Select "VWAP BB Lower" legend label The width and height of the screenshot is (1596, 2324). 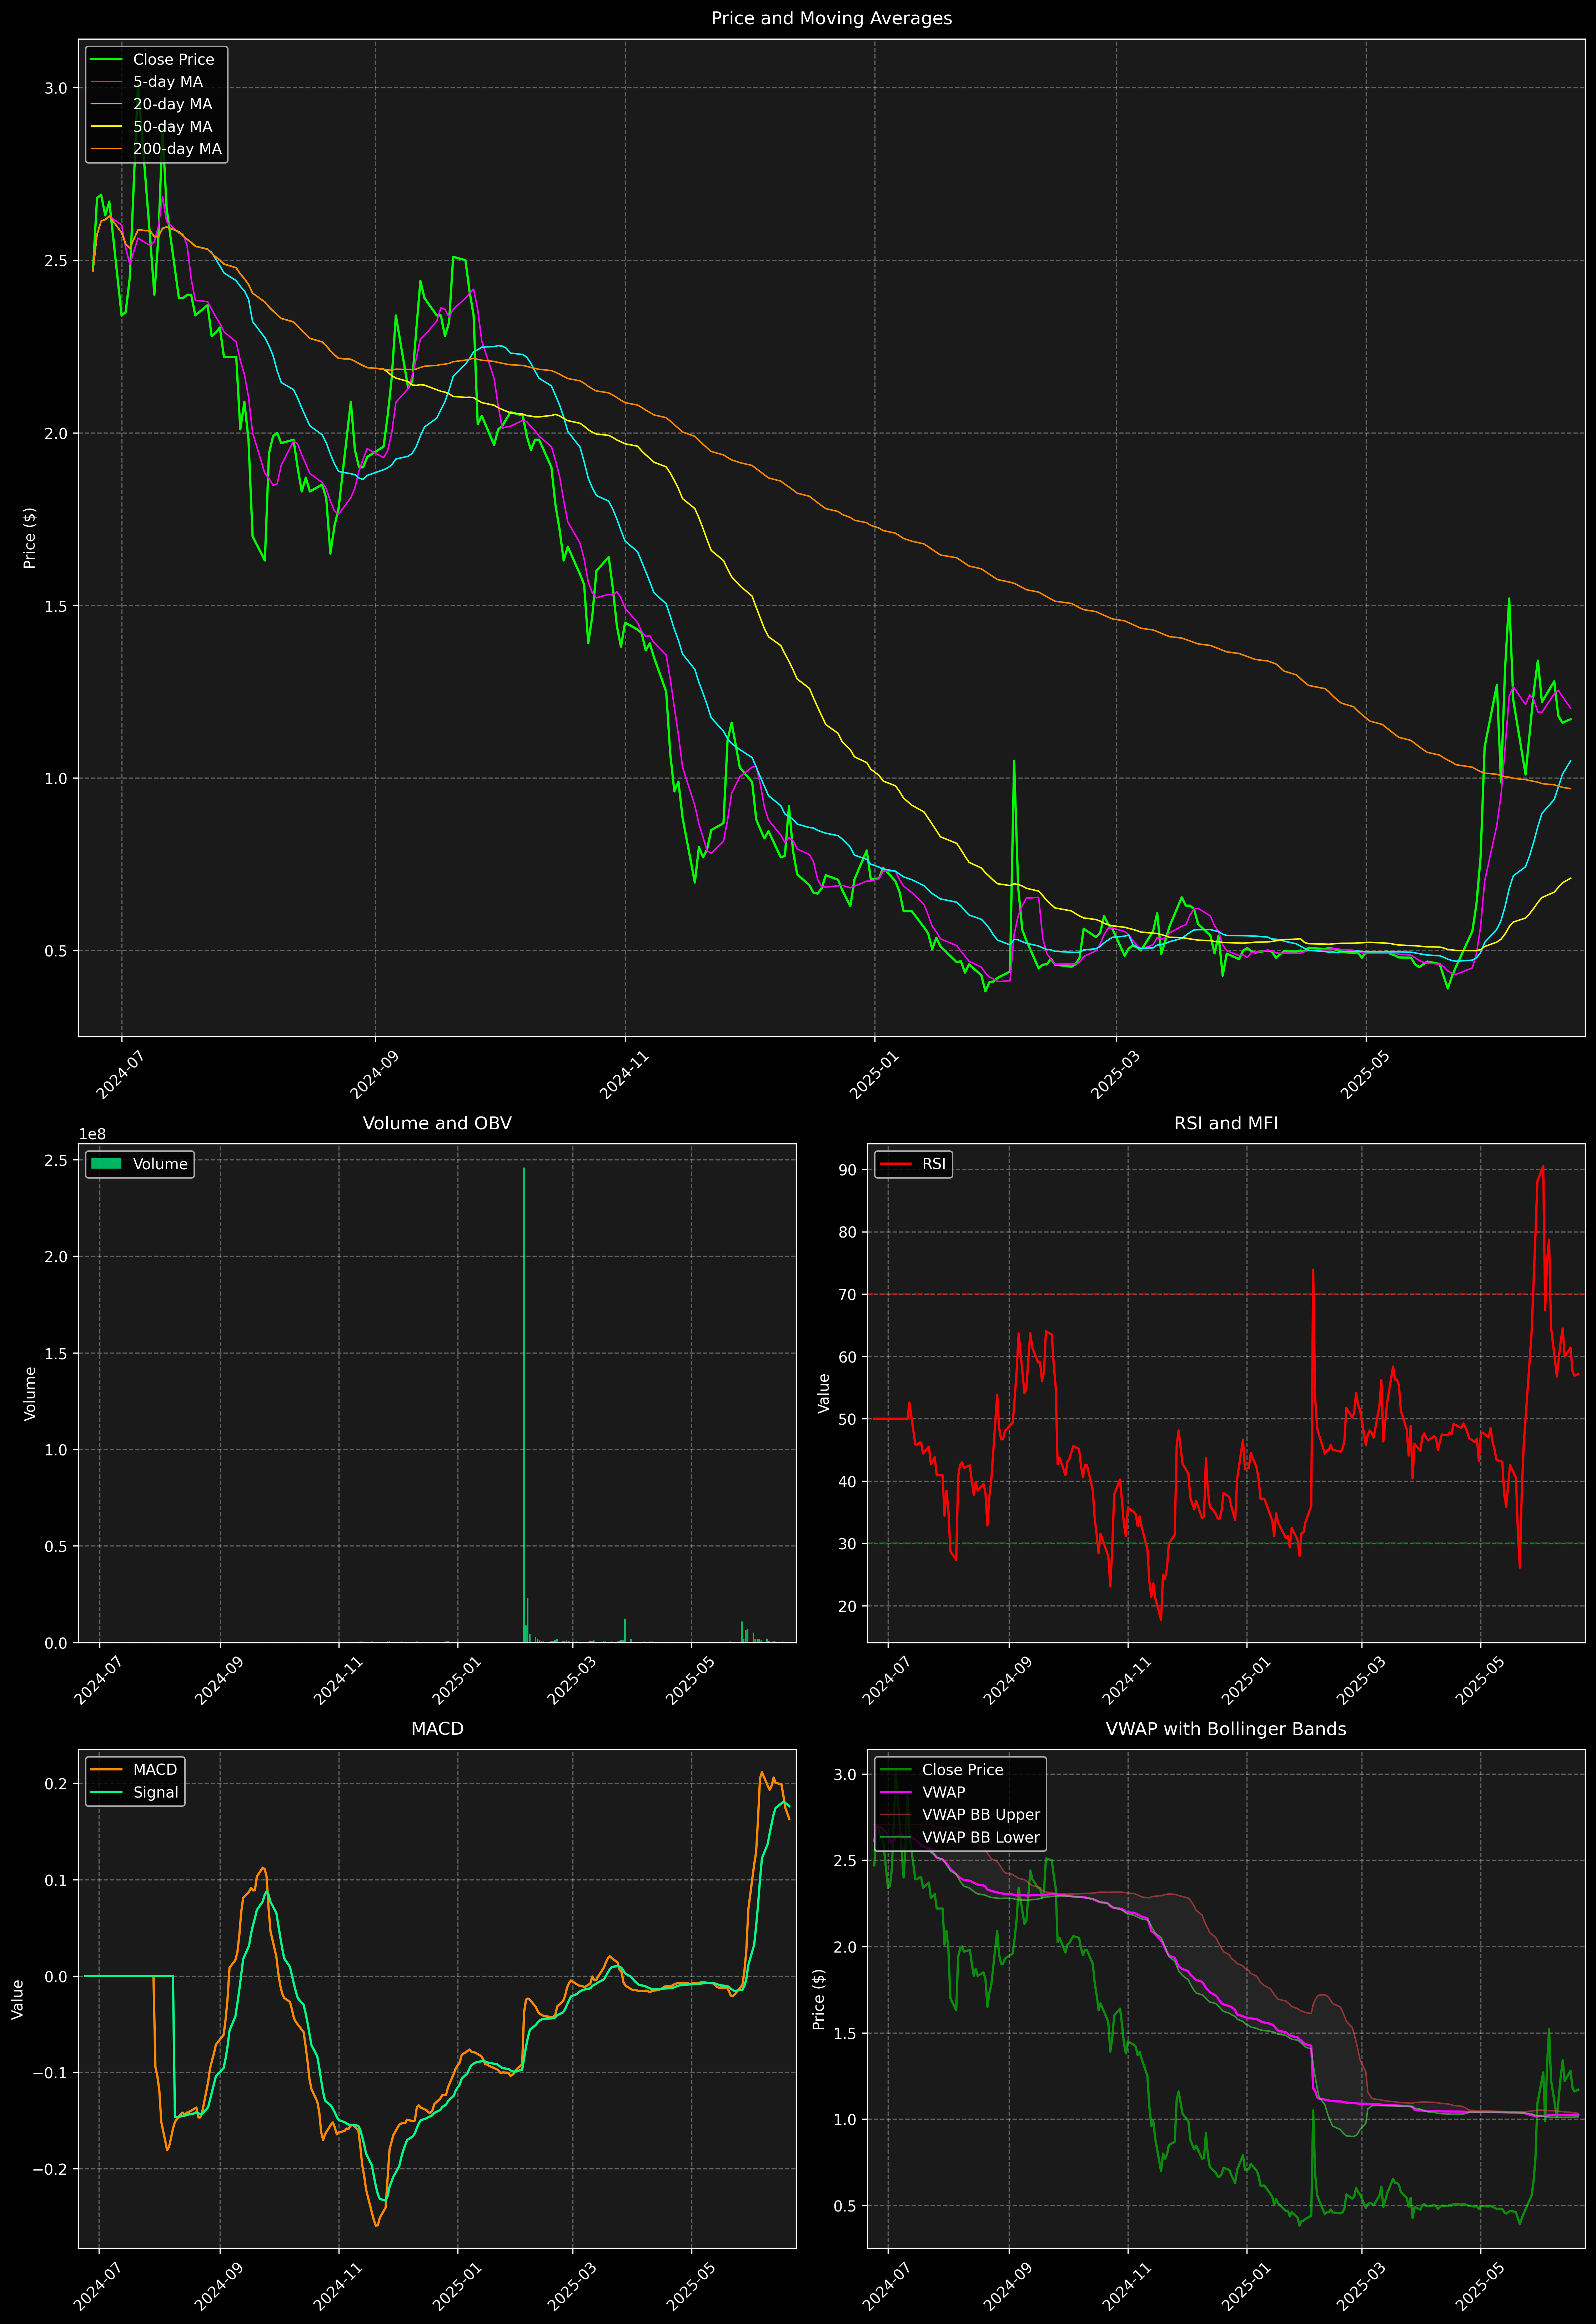tap(981, 1838)
